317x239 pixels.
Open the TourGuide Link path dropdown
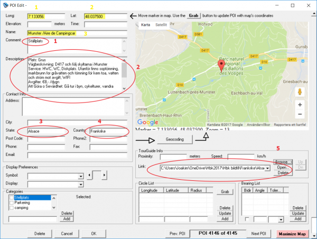tap(268, 168)
